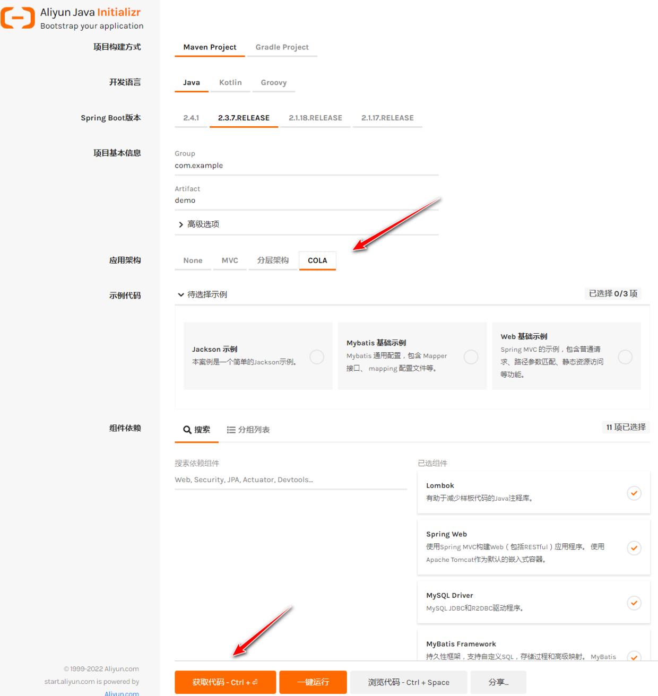Select the Jackson 示例 radio button
This screenshot has height=696, width=658.
tap(317, 357)
